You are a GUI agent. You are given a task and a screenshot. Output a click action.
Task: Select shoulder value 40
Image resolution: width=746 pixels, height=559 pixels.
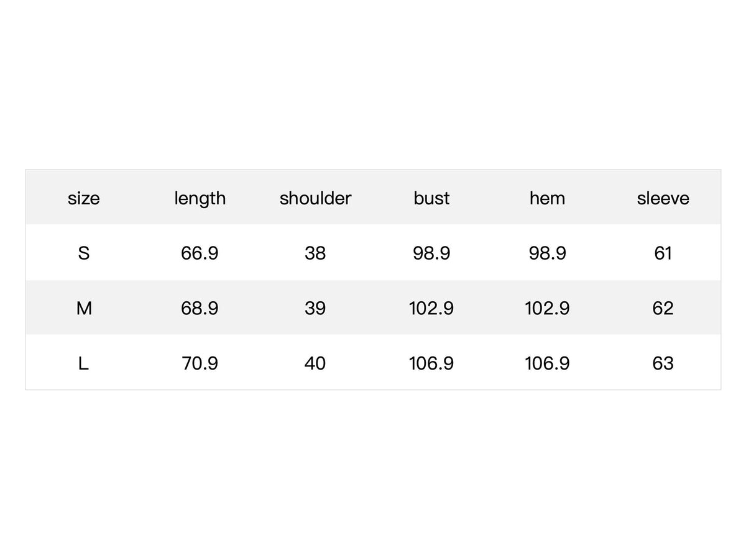[315, 363]
